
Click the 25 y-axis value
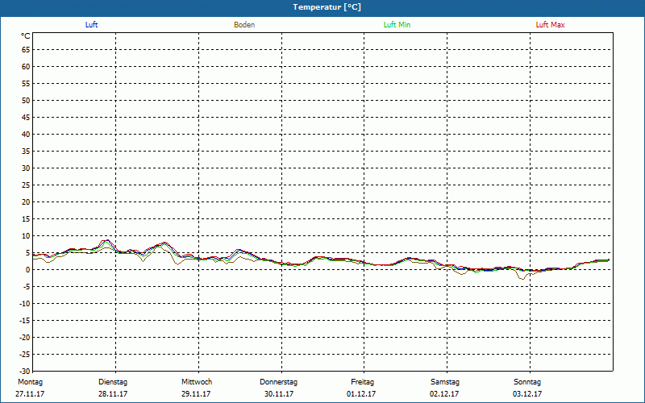[x=26, y=185]
